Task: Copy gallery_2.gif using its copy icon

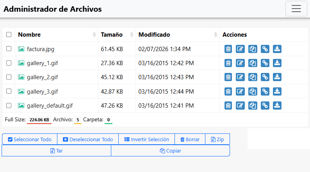Action: pyautogui.click(x=253, y=77)
